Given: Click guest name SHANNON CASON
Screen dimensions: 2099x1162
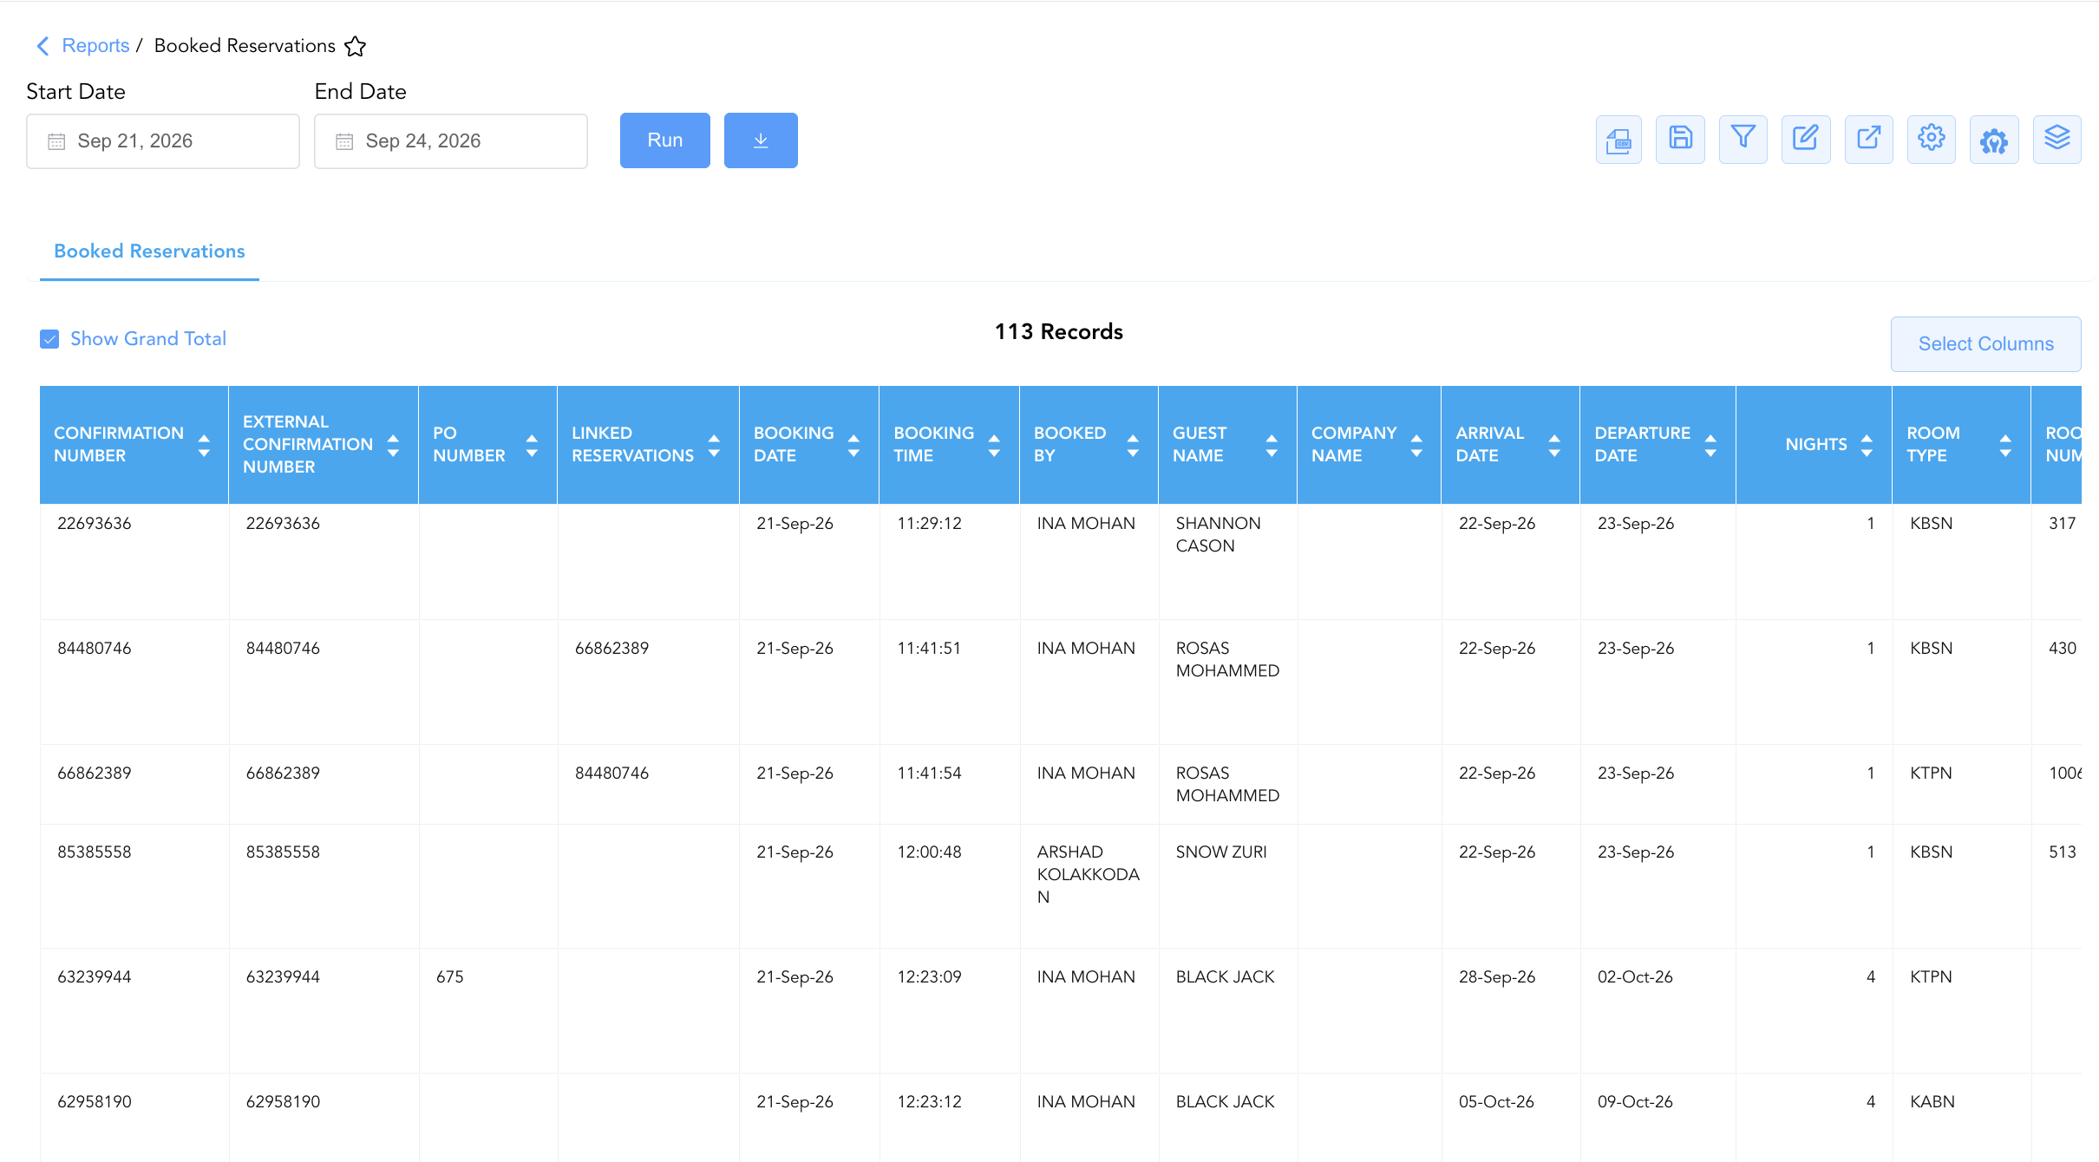Looking at the screenshot, I should 1218,534.
